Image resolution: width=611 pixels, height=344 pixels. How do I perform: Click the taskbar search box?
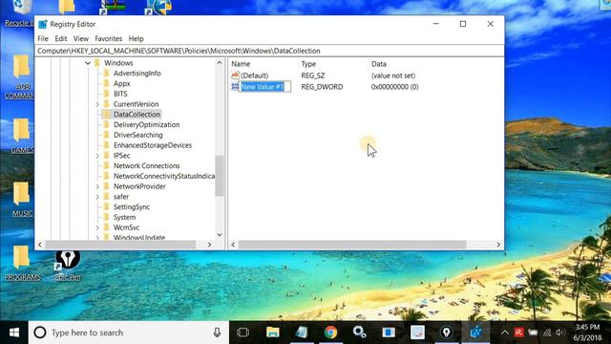(129, 333)
